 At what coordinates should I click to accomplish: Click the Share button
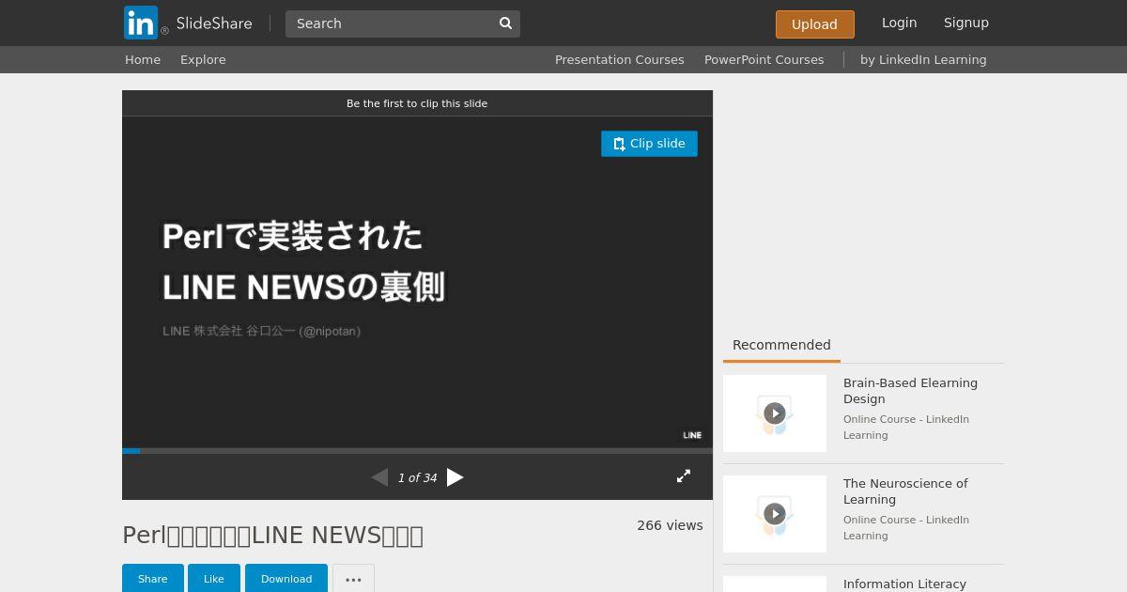[152, 579]
